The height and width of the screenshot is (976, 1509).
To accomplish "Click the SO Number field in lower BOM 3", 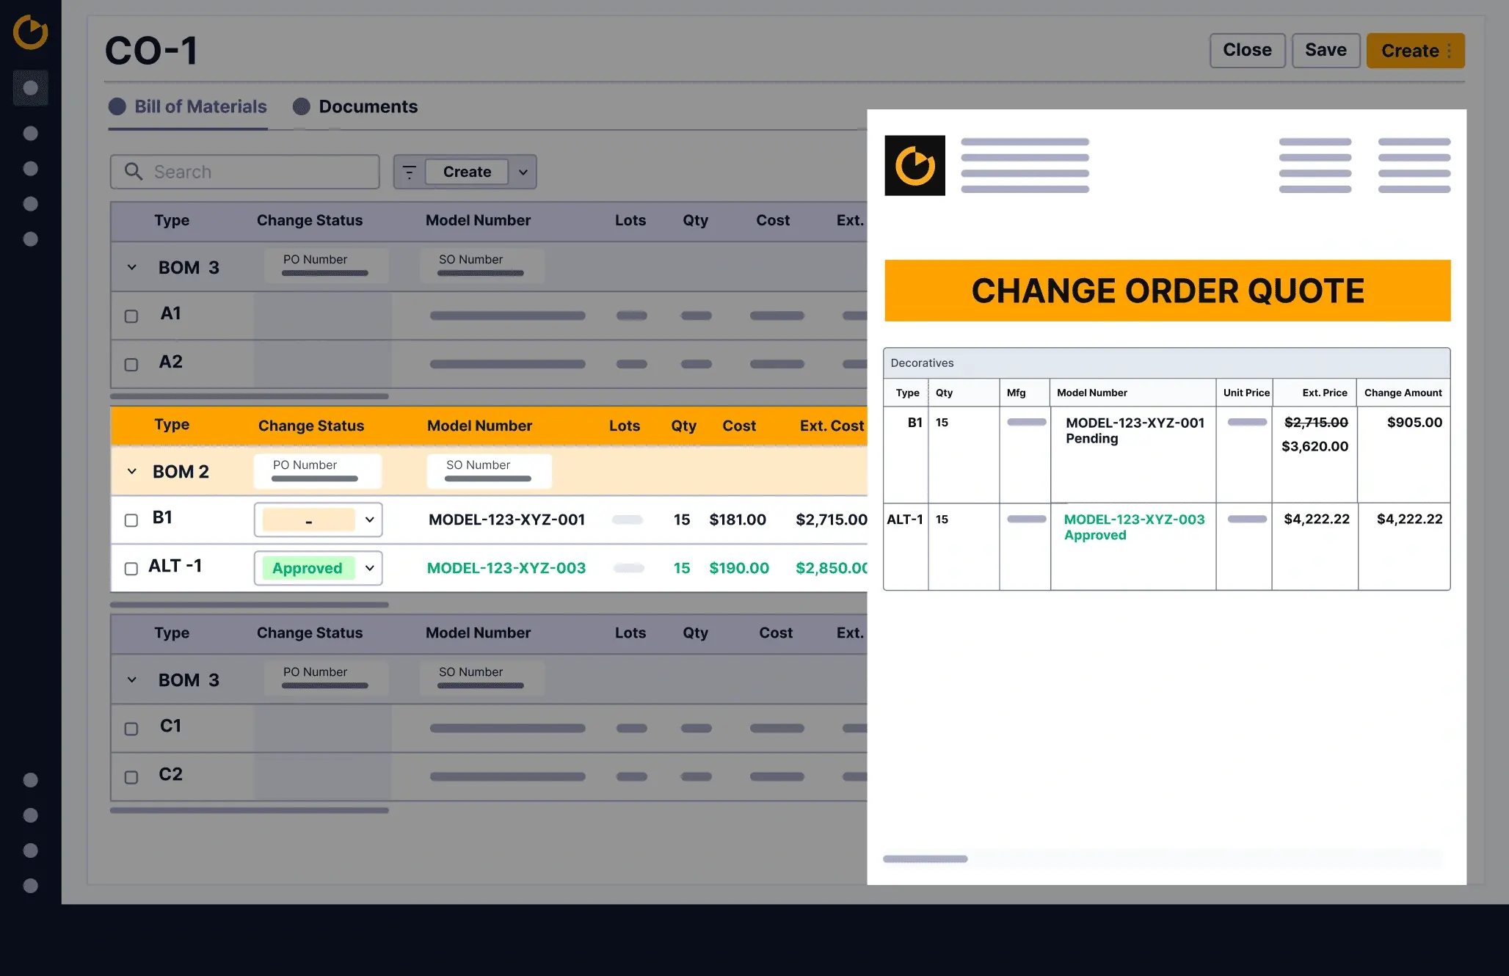I will pos(482,678).
